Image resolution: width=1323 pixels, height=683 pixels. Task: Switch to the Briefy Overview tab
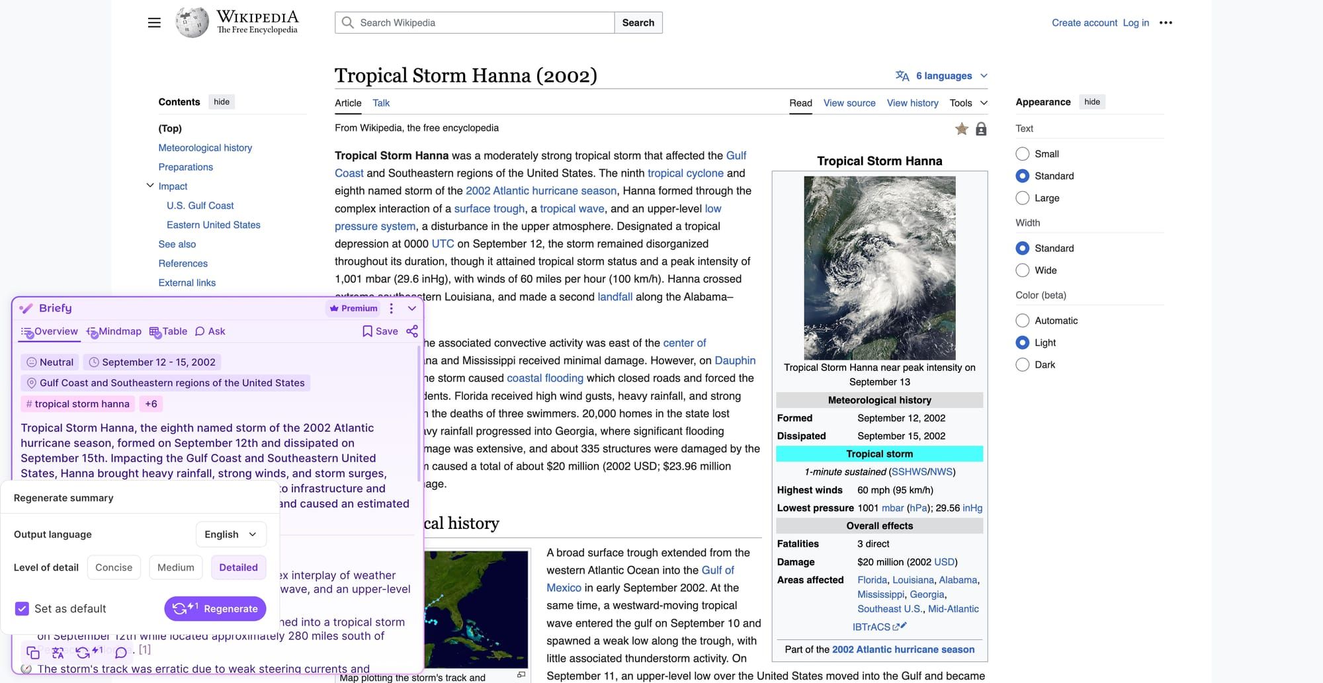coord(50,331)
